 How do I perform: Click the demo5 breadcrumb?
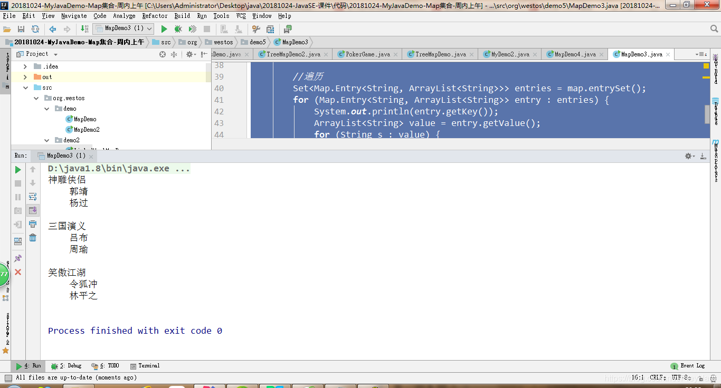point(254,42)
